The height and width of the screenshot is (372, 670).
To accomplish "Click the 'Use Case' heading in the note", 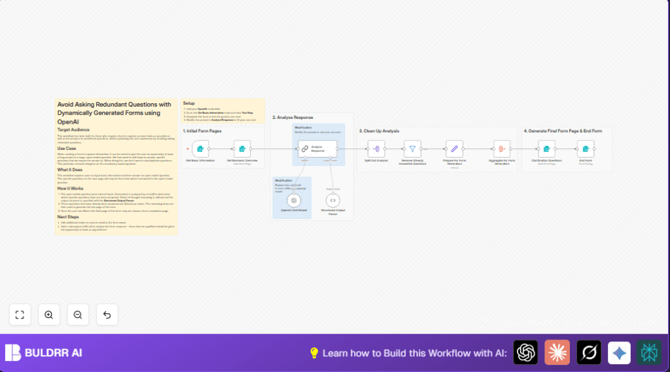I will (67, 148).
